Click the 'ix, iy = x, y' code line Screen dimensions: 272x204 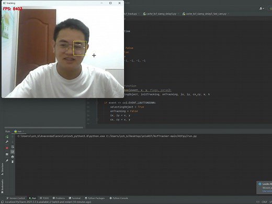tap(120, 115)
